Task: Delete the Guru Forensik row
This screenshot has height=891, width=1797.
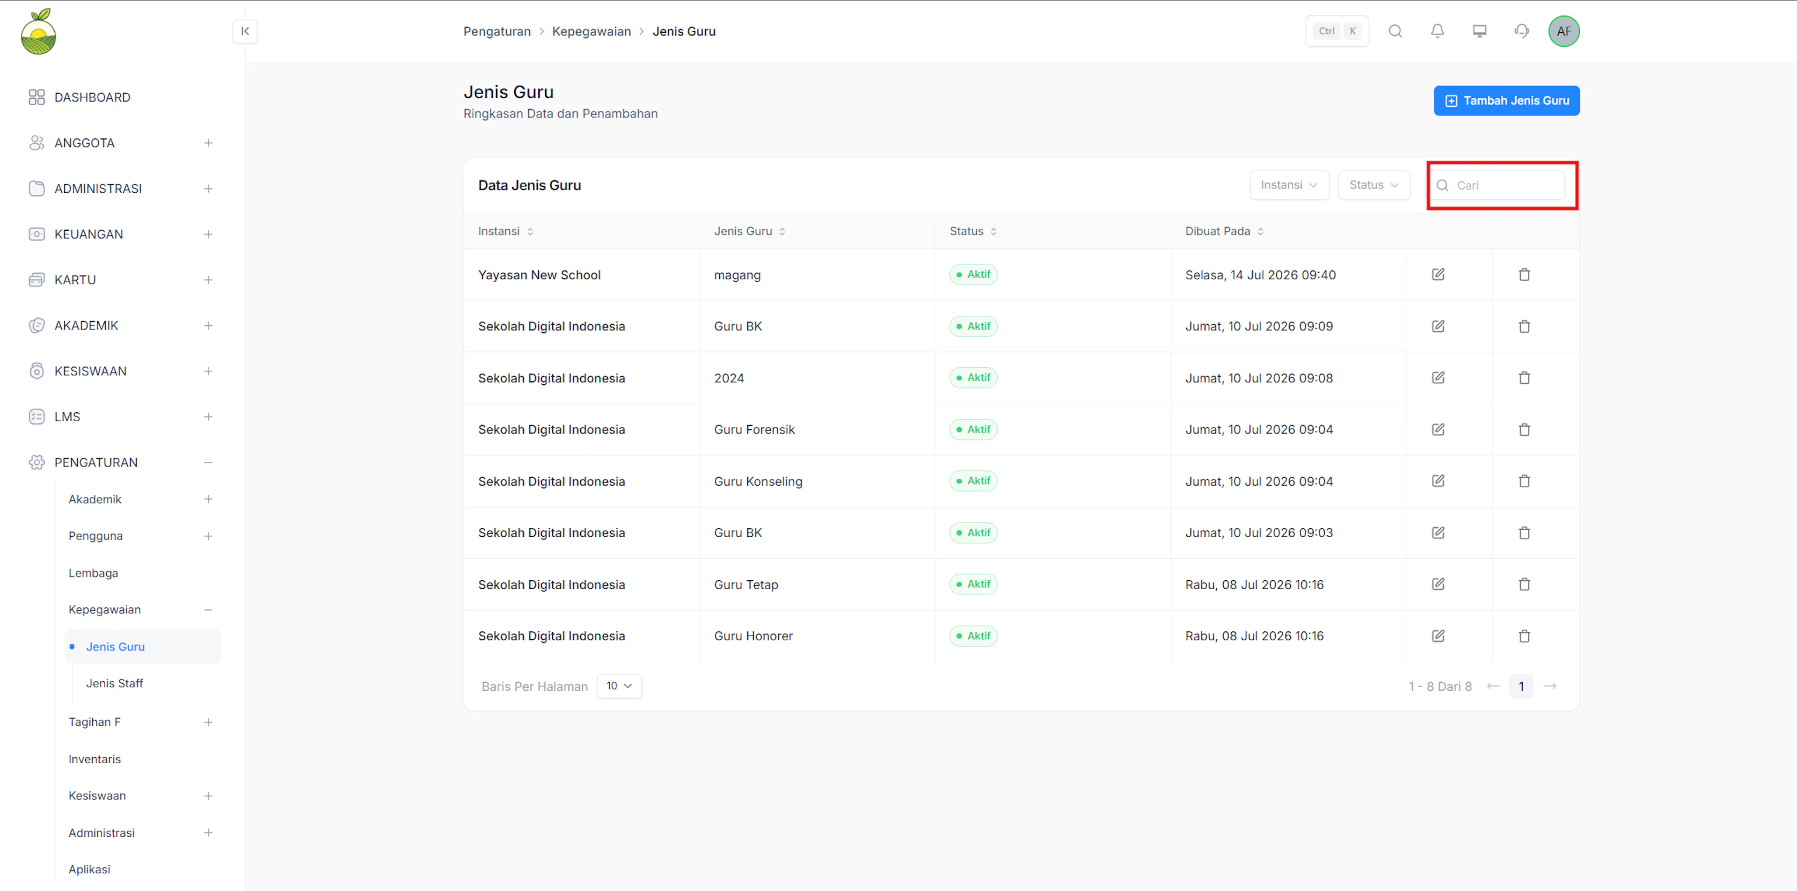Action: (1524, 429)
